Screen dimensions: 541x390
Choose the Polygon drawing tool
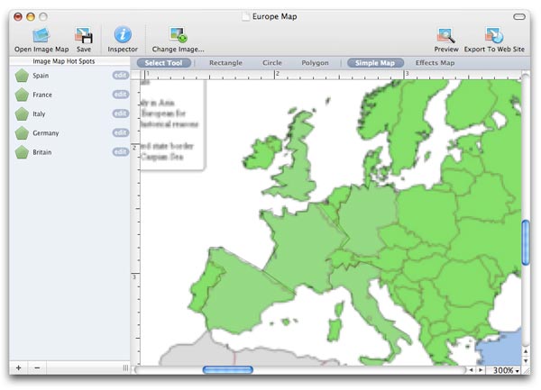[315, 63]
